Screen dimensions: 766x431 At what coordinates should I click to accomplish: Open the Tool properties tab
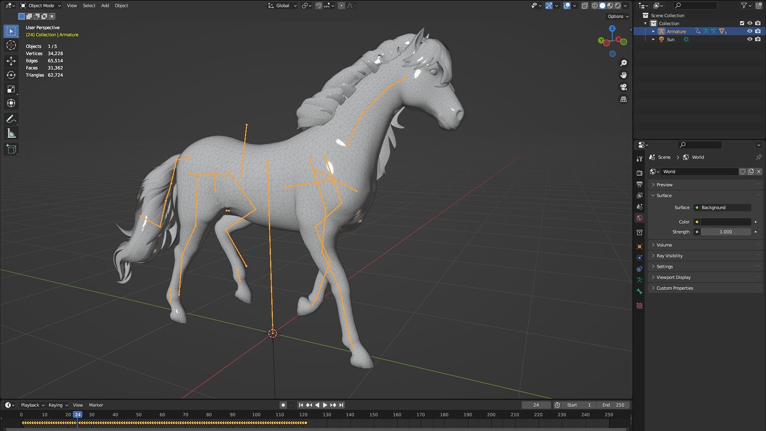tap(639, 159)
